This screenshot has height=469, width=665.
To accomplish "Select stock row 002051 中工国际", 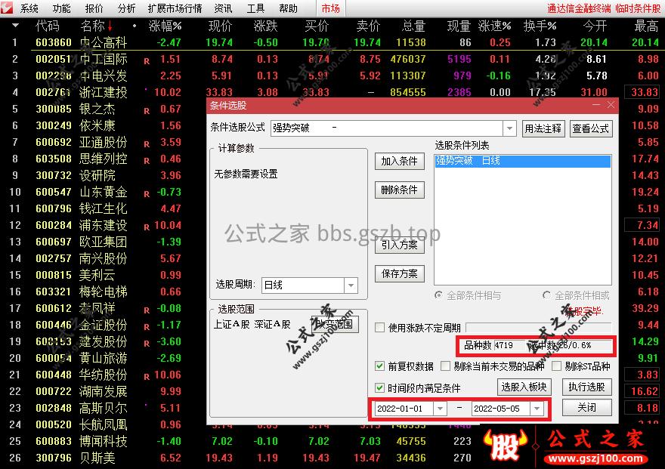I will 332,59.
